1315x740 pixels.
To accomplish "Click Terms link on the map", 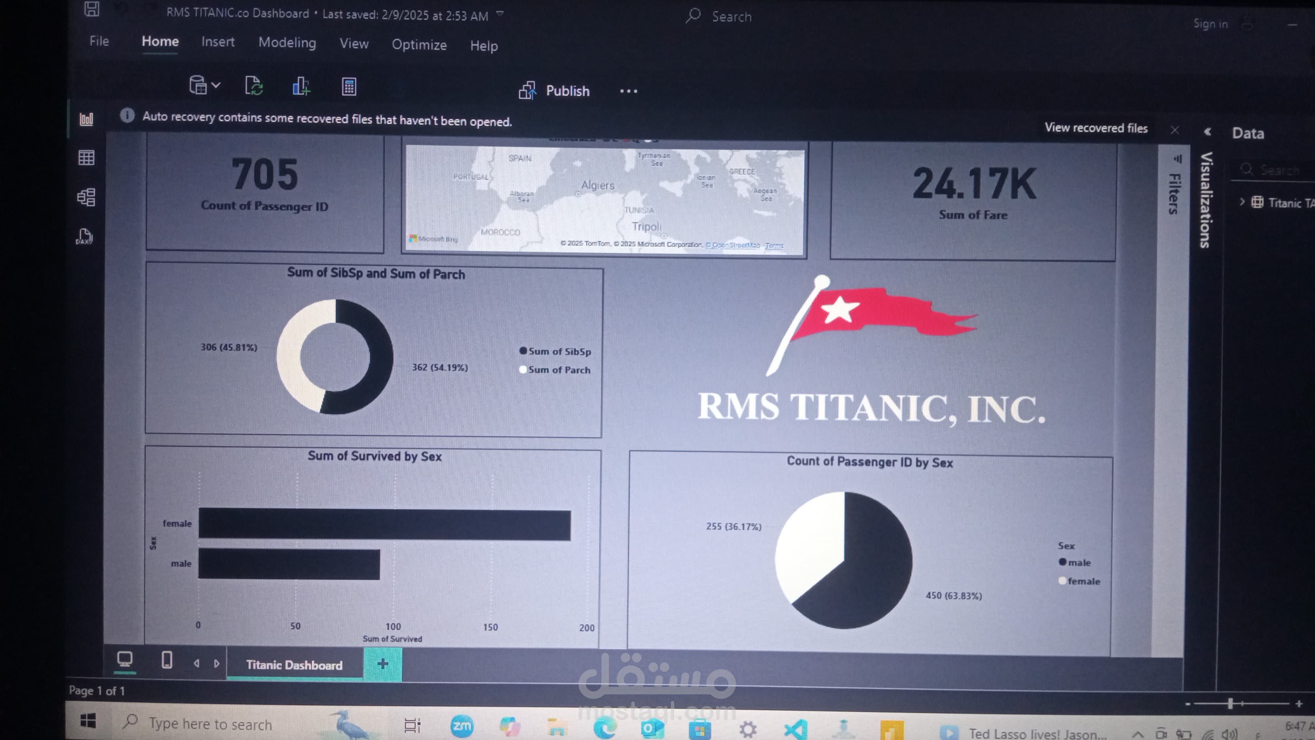I will point(774,246).
